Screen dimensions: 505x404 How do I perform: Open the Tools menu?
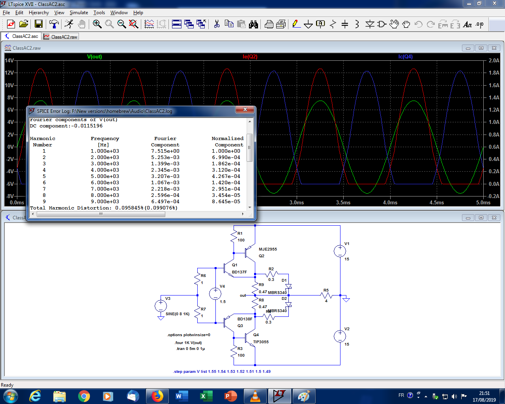(x=99, y=13)
